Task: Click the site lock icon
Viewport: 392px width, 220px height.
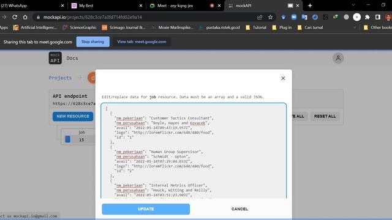Action: 38,17
